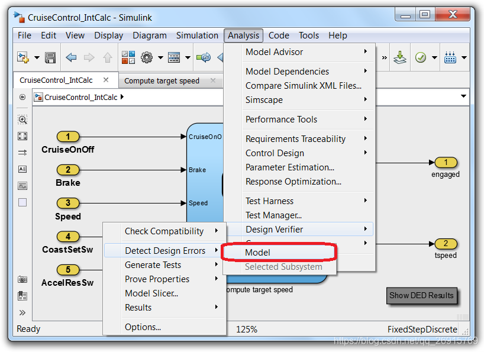The image size is (484, 352).
Task: Open the address bar dropdown arrow
Action: coord(463,96)
